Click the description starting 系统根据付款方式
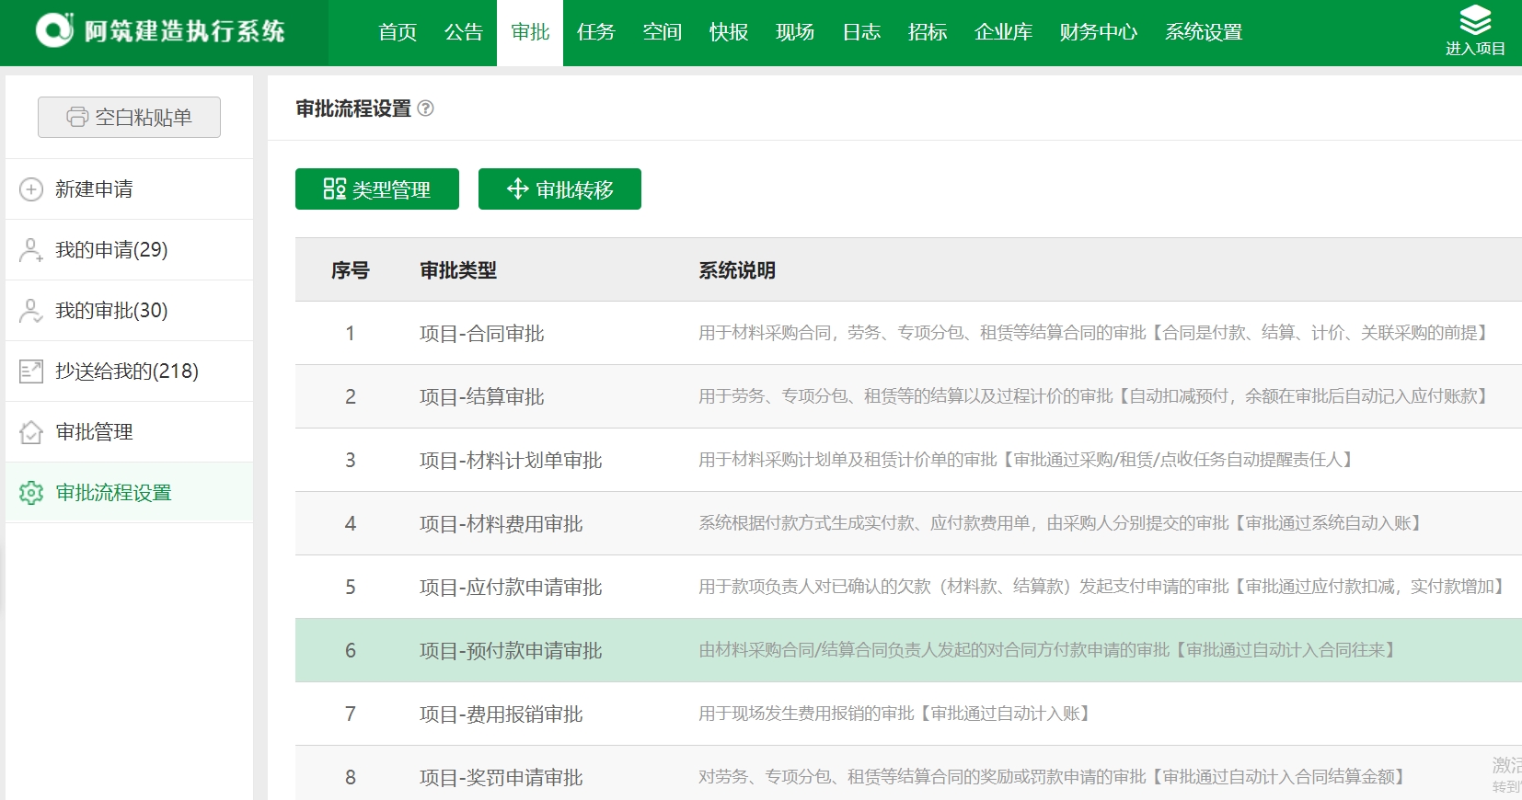The height and width of the screenshot is (800, 1522). (1060, 523)
